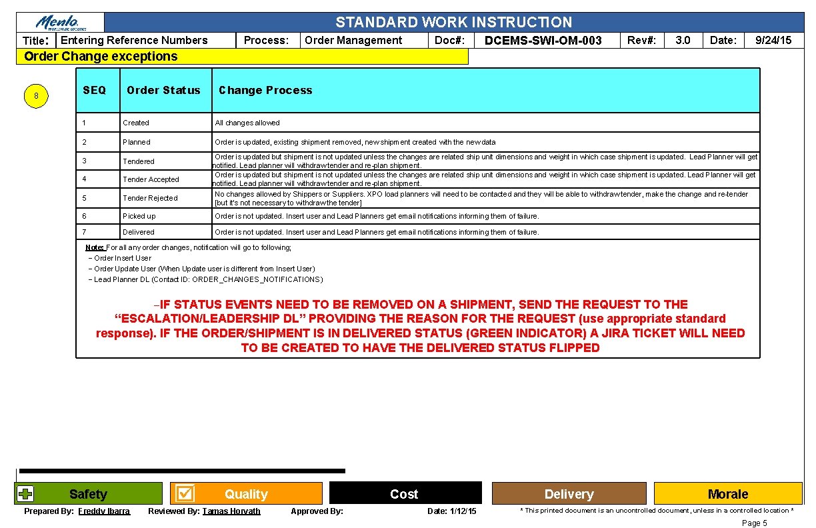Viewport: 816px width, 528px height.
Task: Click the green plus Safety icon
Action: (x=25, y=494)
